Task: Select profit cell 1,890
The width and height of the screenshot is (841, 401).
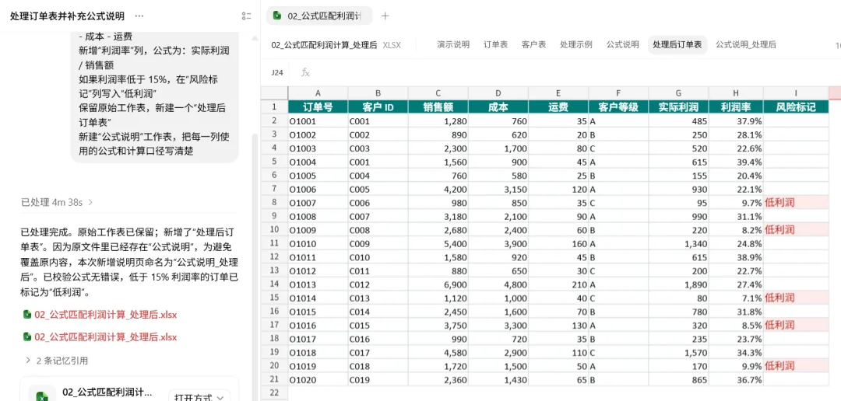Action: tap(678, 284)
